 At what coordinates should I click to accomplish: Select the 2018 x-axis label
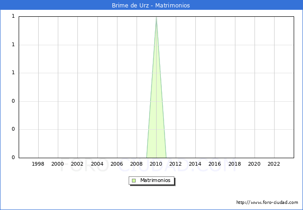pyautogui.click(x=234, y=164)
